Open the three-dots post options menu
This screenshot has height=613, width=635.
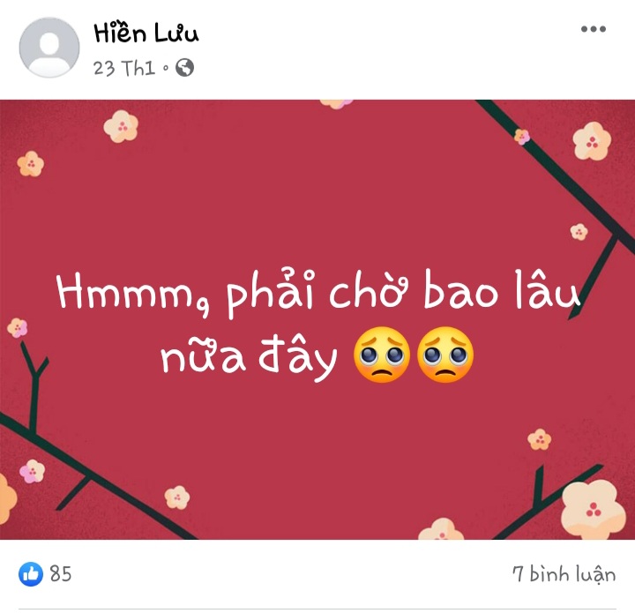point(594,29)
